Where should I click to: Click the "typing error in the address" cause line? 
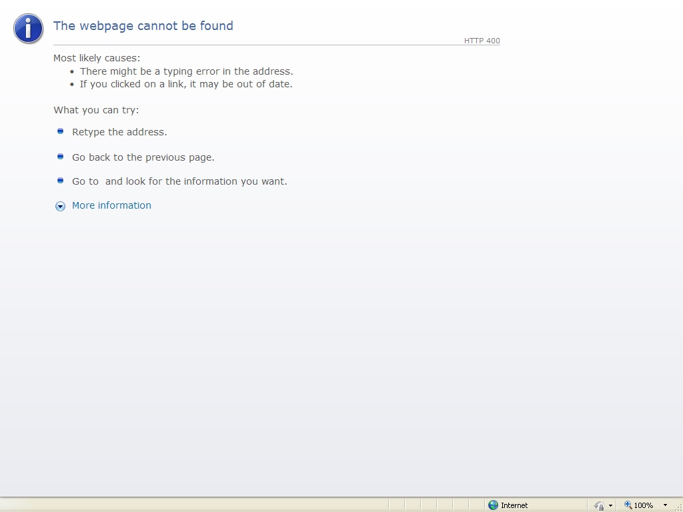pyautogui.click(x=186, y=71)
